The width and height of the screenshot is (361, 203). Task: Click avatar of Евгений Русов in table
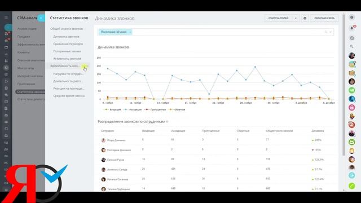click(103, 160)
